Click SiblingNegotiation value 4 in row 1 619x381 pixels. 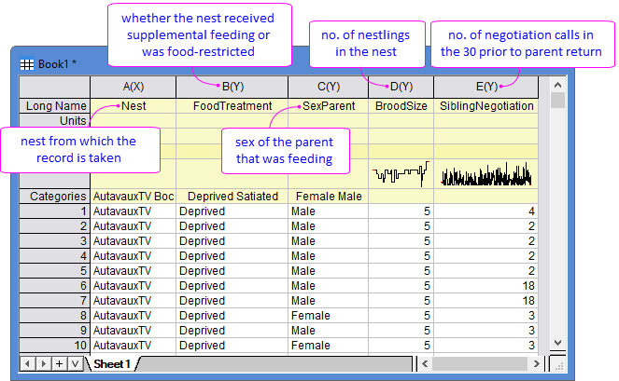point(486,211)
